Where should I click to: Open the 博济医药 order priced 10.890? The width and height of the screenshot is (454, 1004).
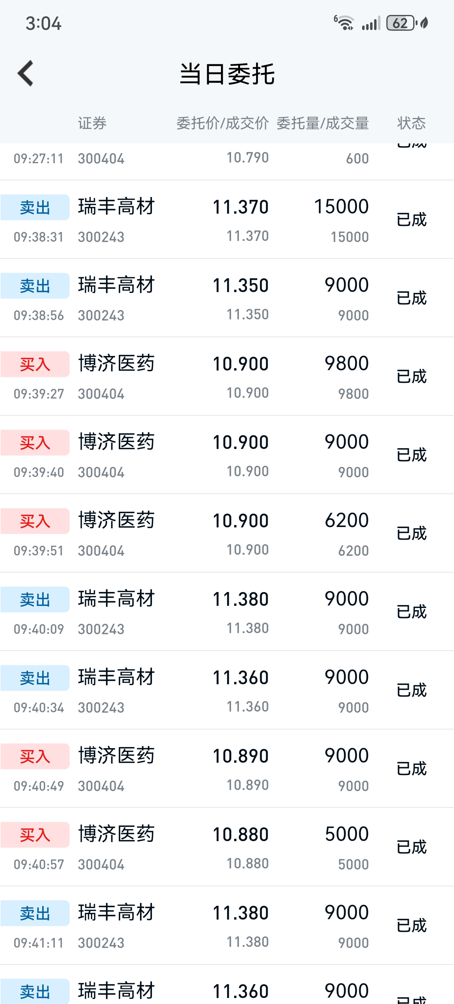click(x=227, y=769)
